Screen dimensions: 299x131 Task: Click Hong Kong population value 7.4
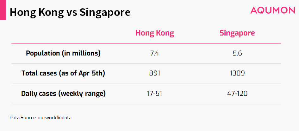(155, 53)
